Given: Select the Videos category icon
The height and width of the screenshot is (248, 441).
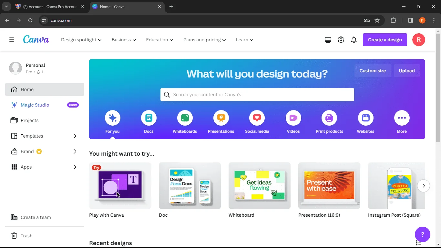Looking at the screenshot, I should [x=293, y=118].
